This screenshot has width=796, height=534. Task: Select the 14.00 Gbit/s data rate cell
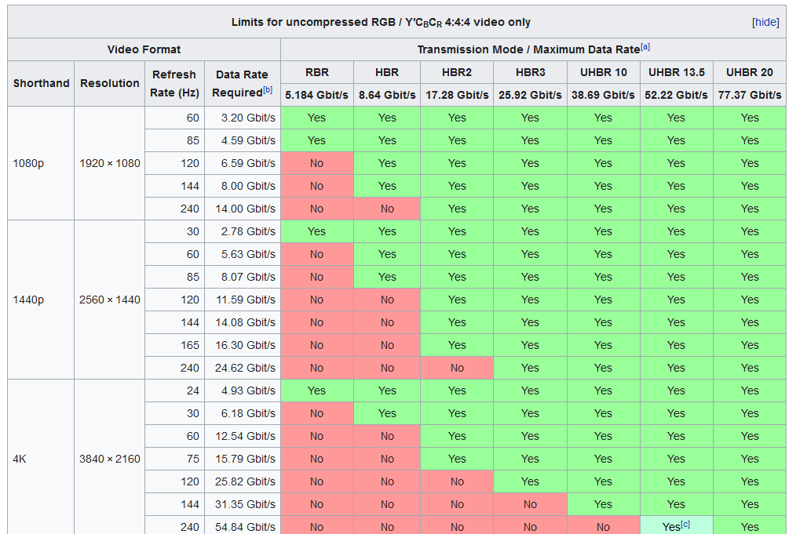(242, 209)
